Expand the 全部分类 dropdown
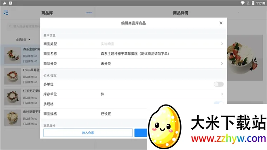This screenshot has width=267, height=150. tap(23, 39)
